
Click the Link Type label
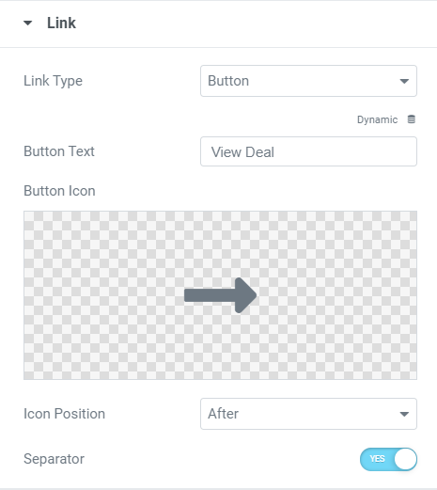tap(53, 81)
